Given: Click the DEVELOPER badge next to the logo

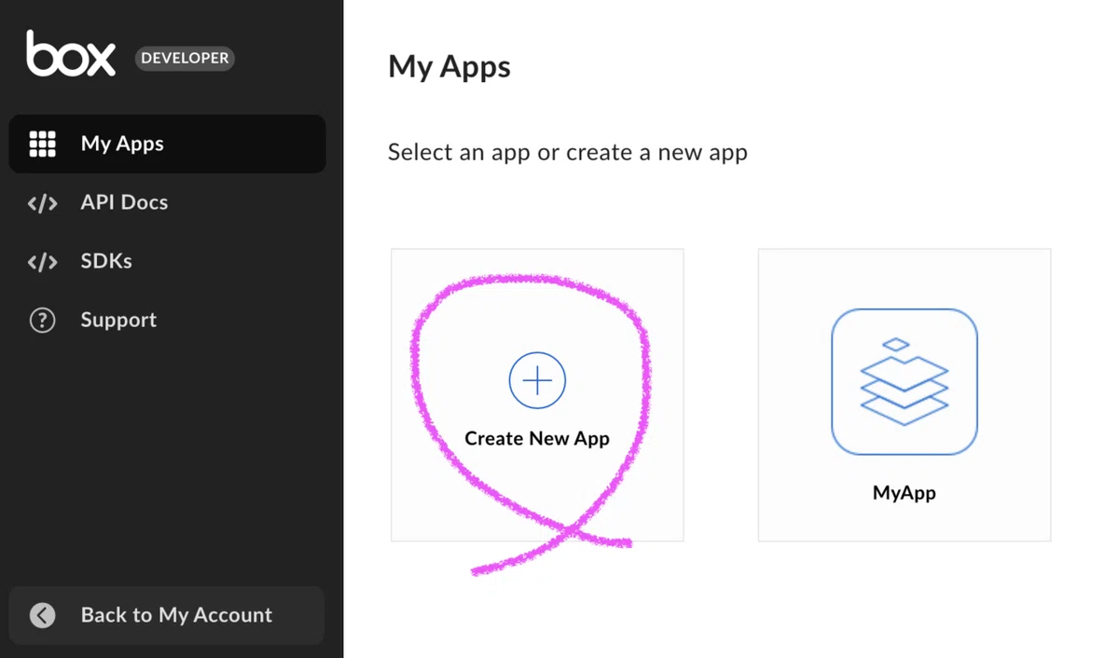Looking at the screenshot, I should [x=185, y=58].
